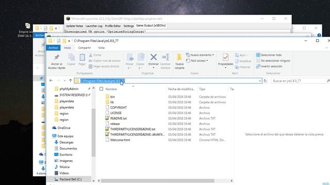The image size is (330, 185).
Task: Open Settings tab in Minecraft Launcher
Action: coord(128,26)
